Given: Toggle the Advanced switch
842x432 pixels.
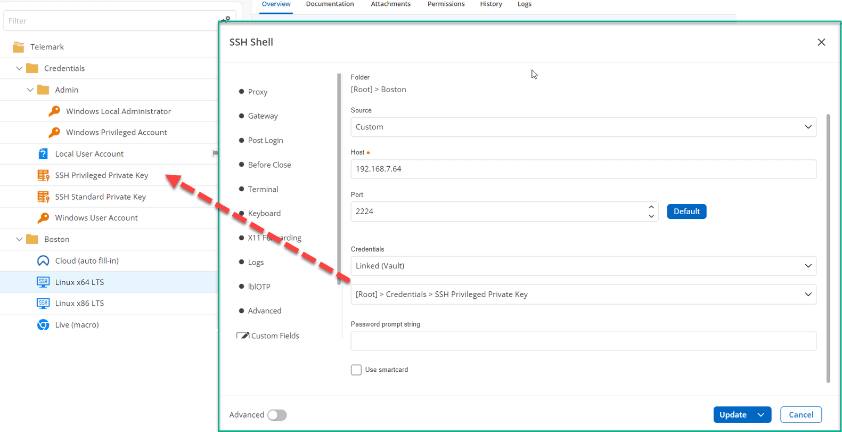Looking at the screenshot, I should pos(277,415).
